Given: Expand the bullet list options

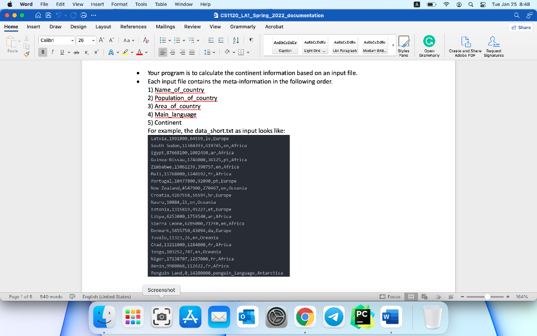Looking at the screenshot, I should coord(170,40).
